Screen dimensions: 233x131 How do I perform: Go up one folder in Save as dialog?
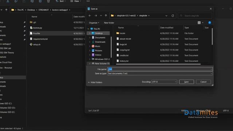(x=106, y=16)
